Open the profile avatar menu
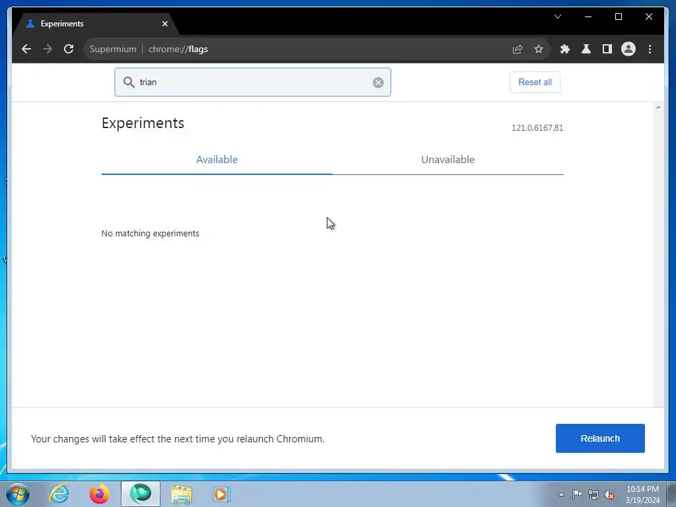Image resolution: width=676 pixels, height=507 pixels. pyautogui.click(x=628, y=49)
